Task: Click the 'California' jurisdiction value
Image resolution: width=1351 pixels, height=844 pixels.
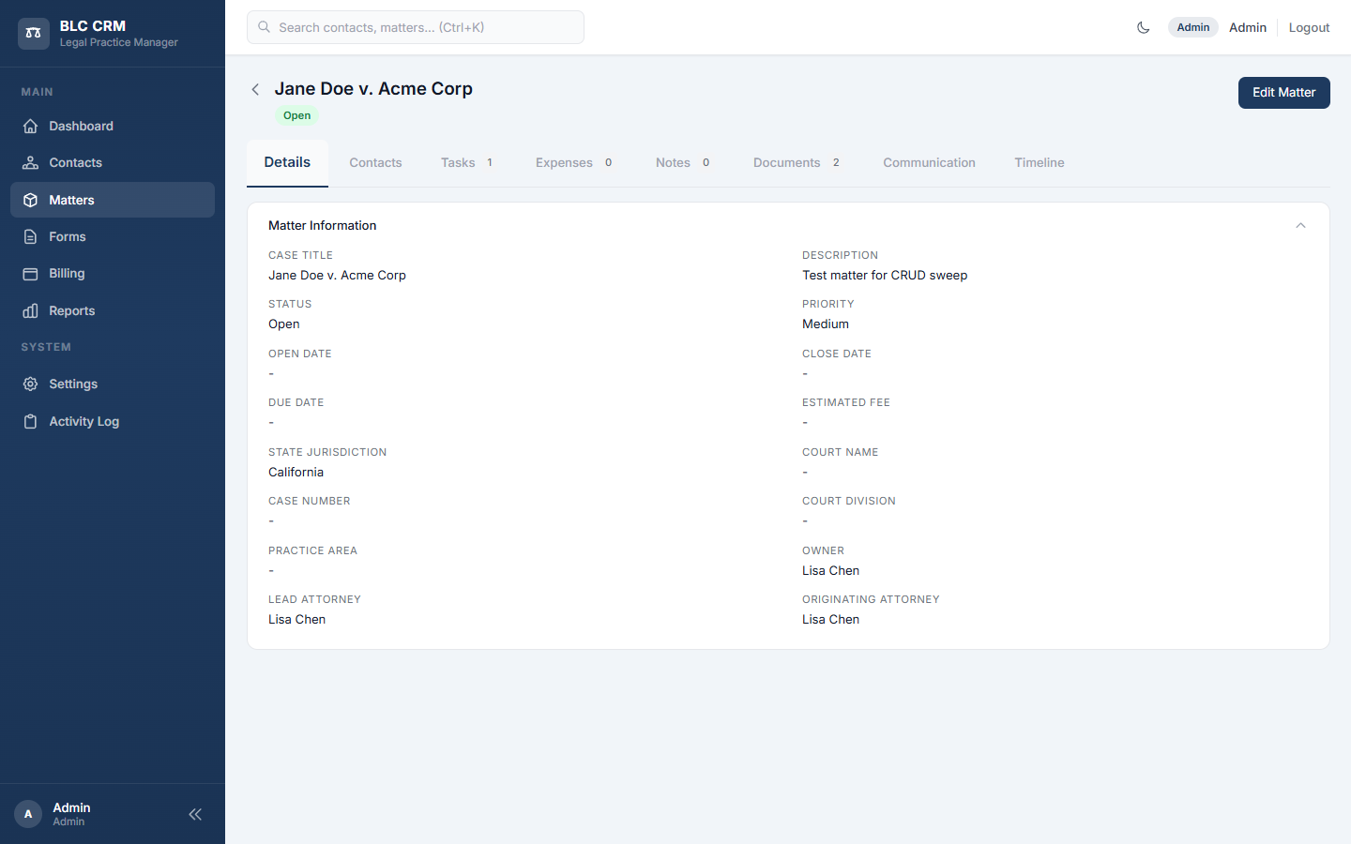Action: point(296,472)
